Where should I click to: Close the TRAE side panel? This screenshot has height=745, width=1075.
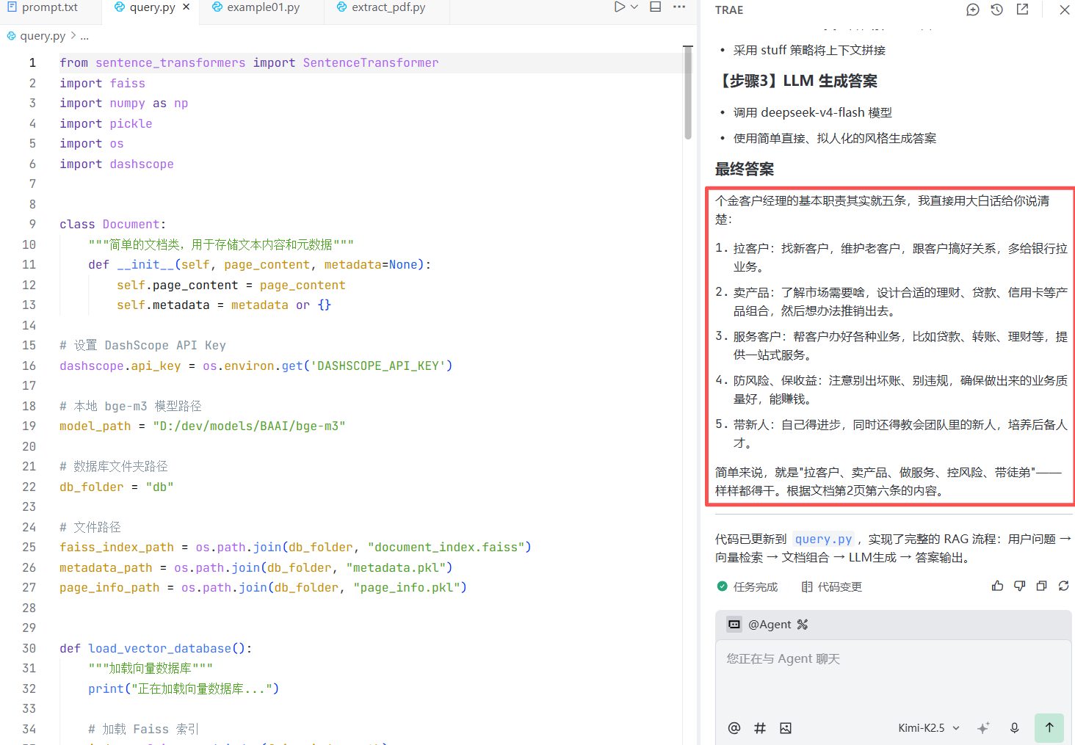click(x=1065, y=10)
